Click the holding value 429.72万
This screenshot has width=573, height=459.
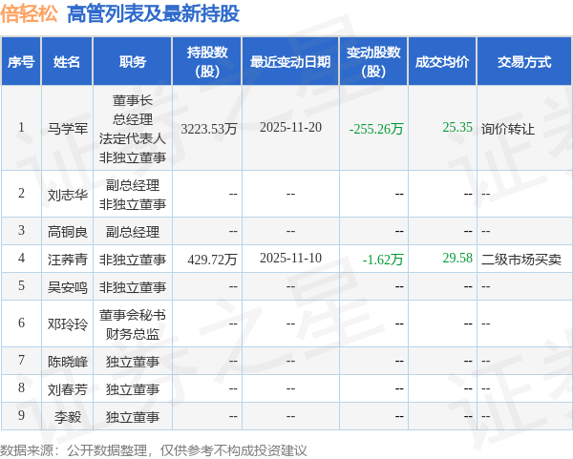[x=212, y=260]
